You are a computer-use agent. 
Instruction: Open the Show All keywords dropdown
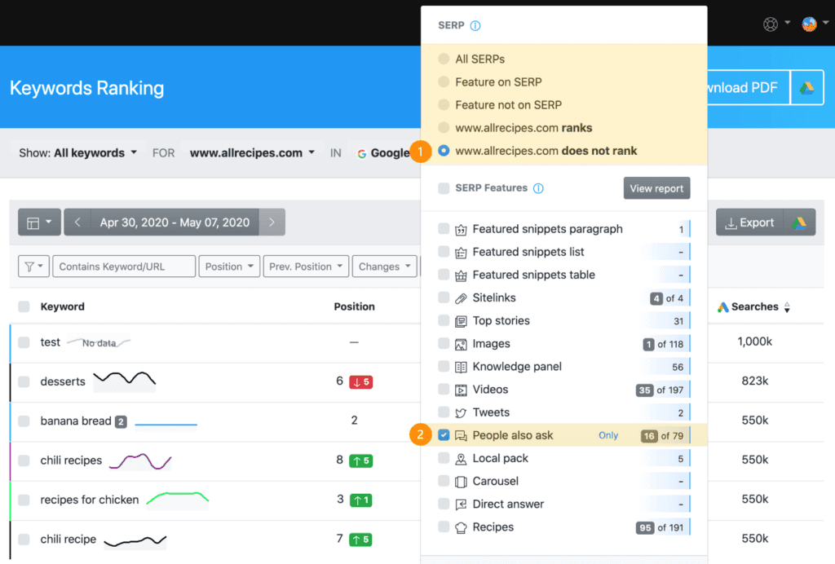(78, 152)
